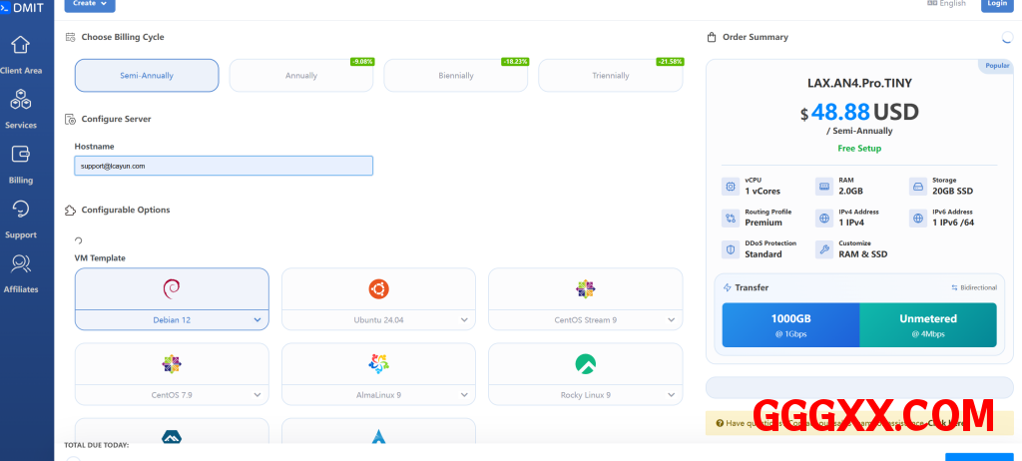Click the Ubuntu logo icon

click(x=378, y=289)
